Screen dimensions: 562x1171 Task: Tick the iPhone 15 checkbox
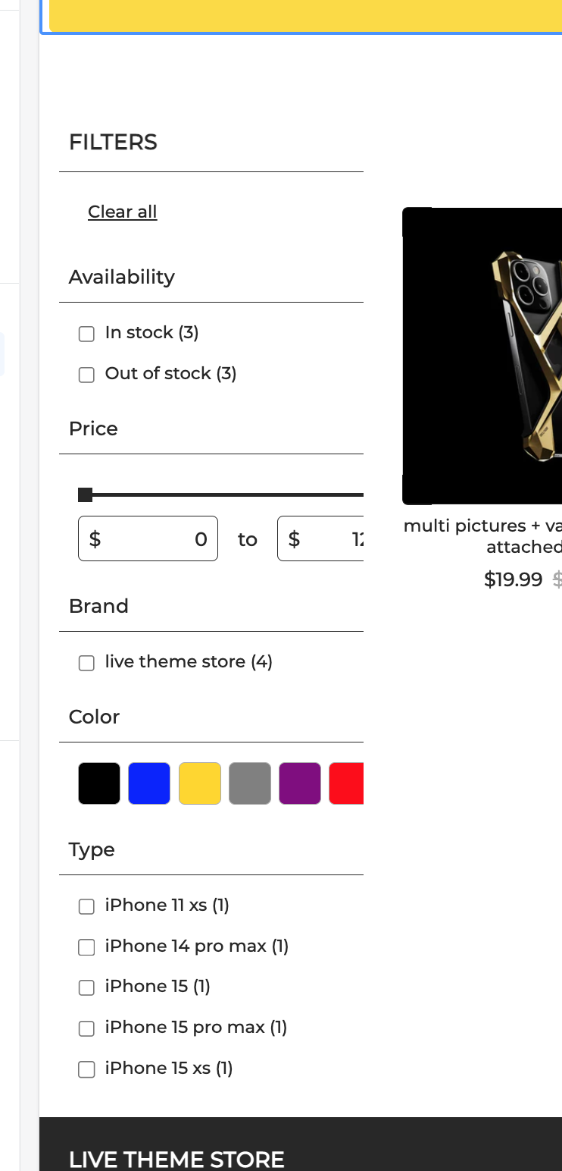pos(86,987)
